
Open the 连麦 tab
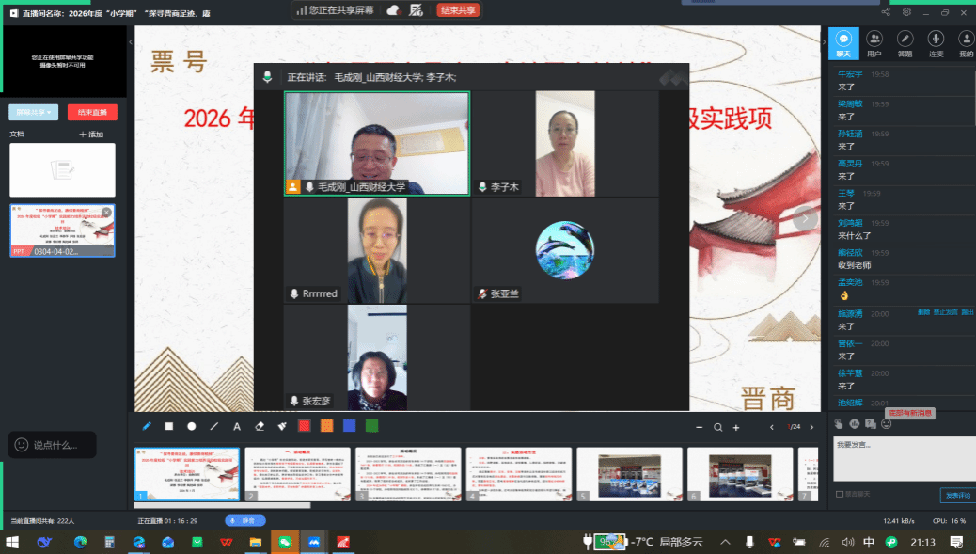coord(936,42)
